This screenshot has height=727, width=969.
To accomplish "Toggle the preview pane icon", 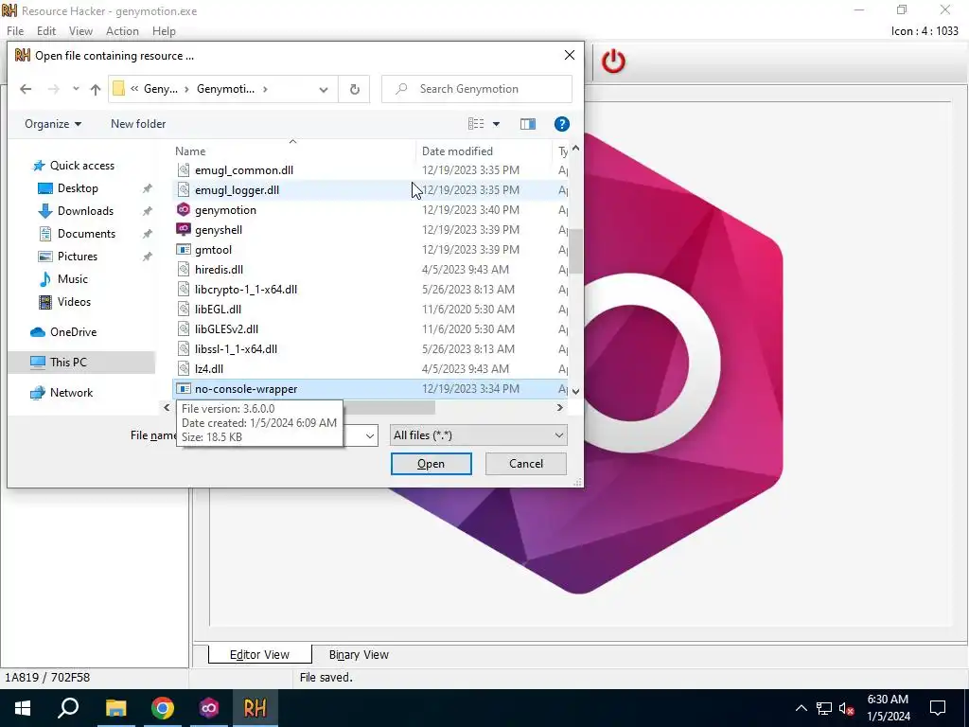I will coord(528,124).
